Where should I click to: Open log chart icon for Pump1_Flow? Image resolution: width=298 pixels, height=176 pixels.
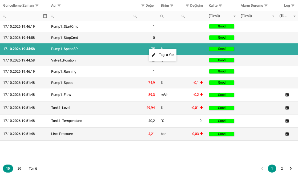pyautogui.click(x=287, y=95)
